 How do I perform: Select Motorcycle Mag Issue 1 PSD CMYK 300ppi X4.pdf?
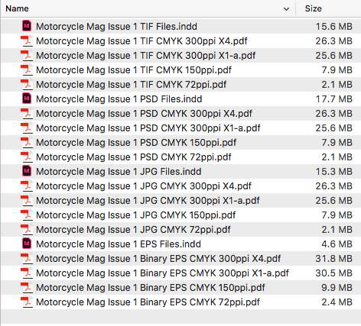click(x=180, y=114)
